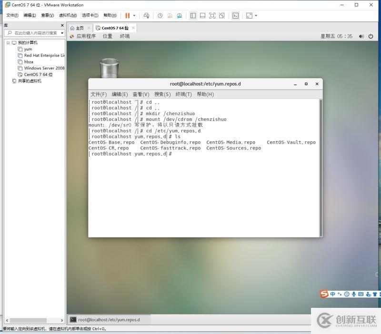Viewport: 381px width, 334px height.
Task: Select the yum virtual machine
Action: pyautogui.click(x=28, y=49)
